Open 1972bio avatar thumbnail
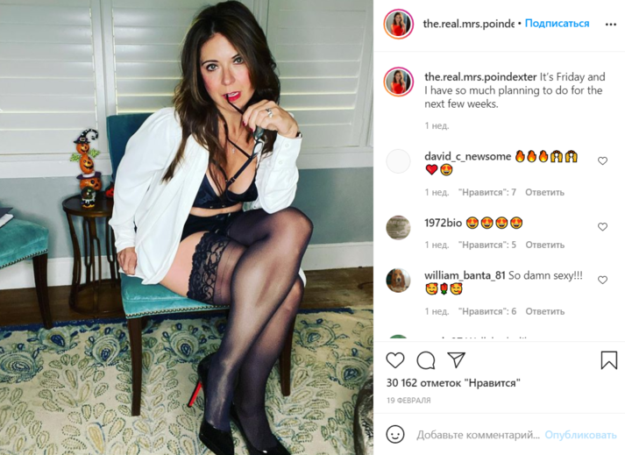Screen dimensions: 625x455 coord(398,228)
